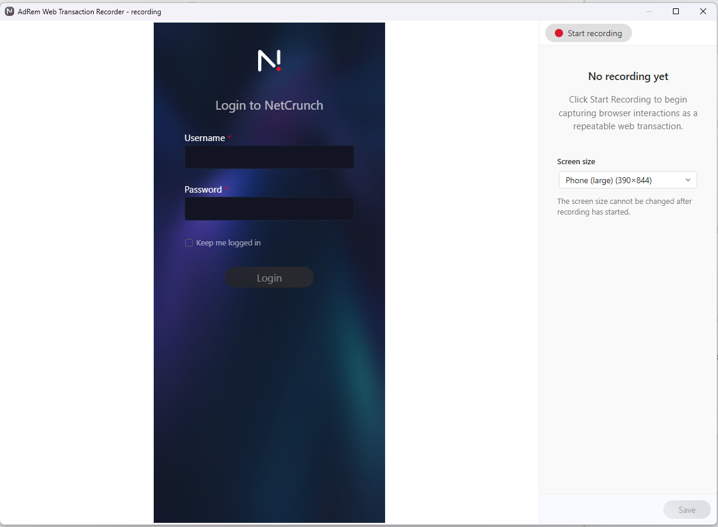
Task: Tick the Keep me logged in checkbox
Action: [189, 242]
